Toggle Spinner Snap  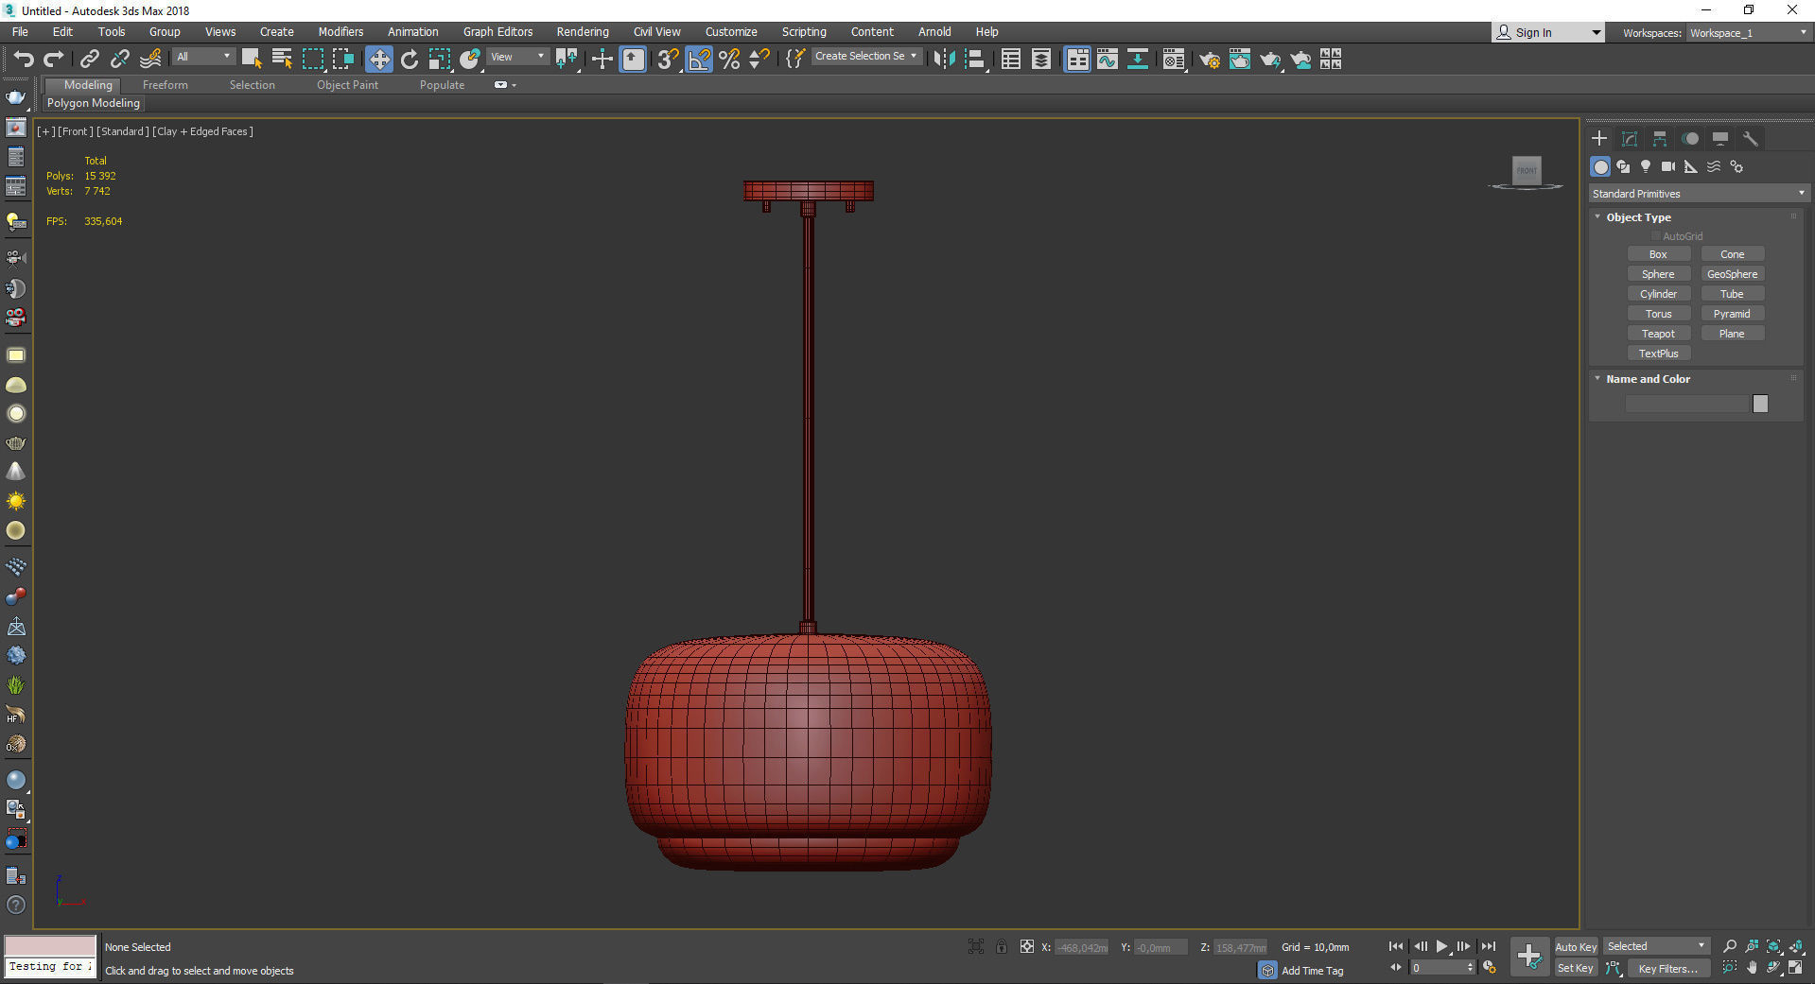pos(759,60)
